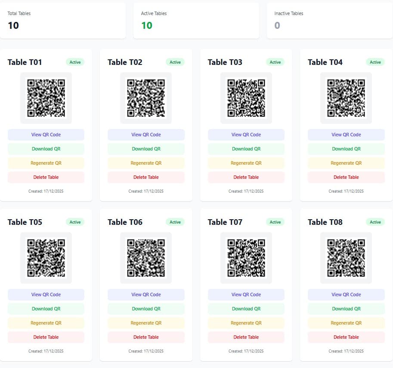
Task: Click the QR code image for Table T01
Action: pyautogui.click(x=46, y=98)
